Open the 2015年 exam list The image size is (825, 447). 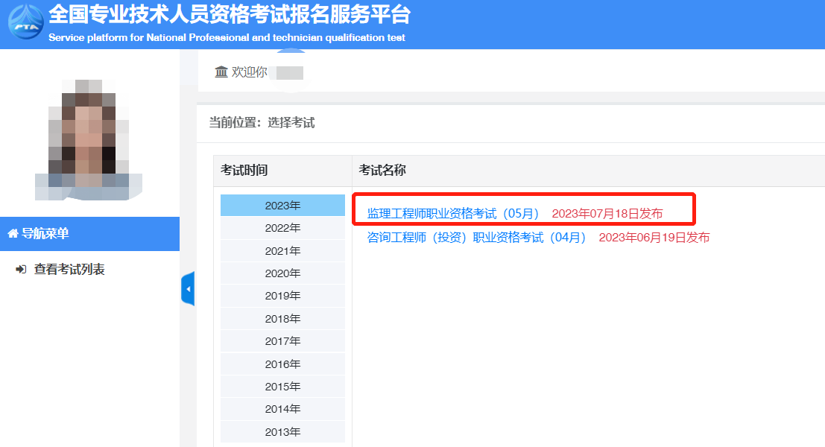282,387
